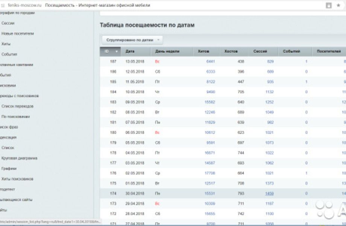The height and width of the screenshot is (226, 346).
Task: Sort the table by the ID column arrow
Action: 117,52
